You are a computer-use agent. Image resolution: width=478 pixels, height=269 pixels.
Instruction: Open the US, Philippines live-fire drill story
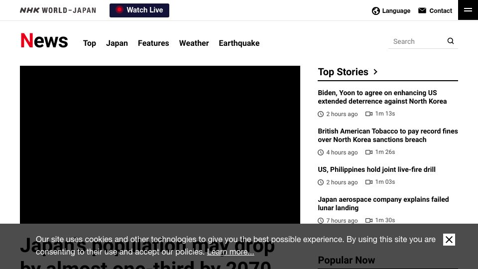pos(376,169)
